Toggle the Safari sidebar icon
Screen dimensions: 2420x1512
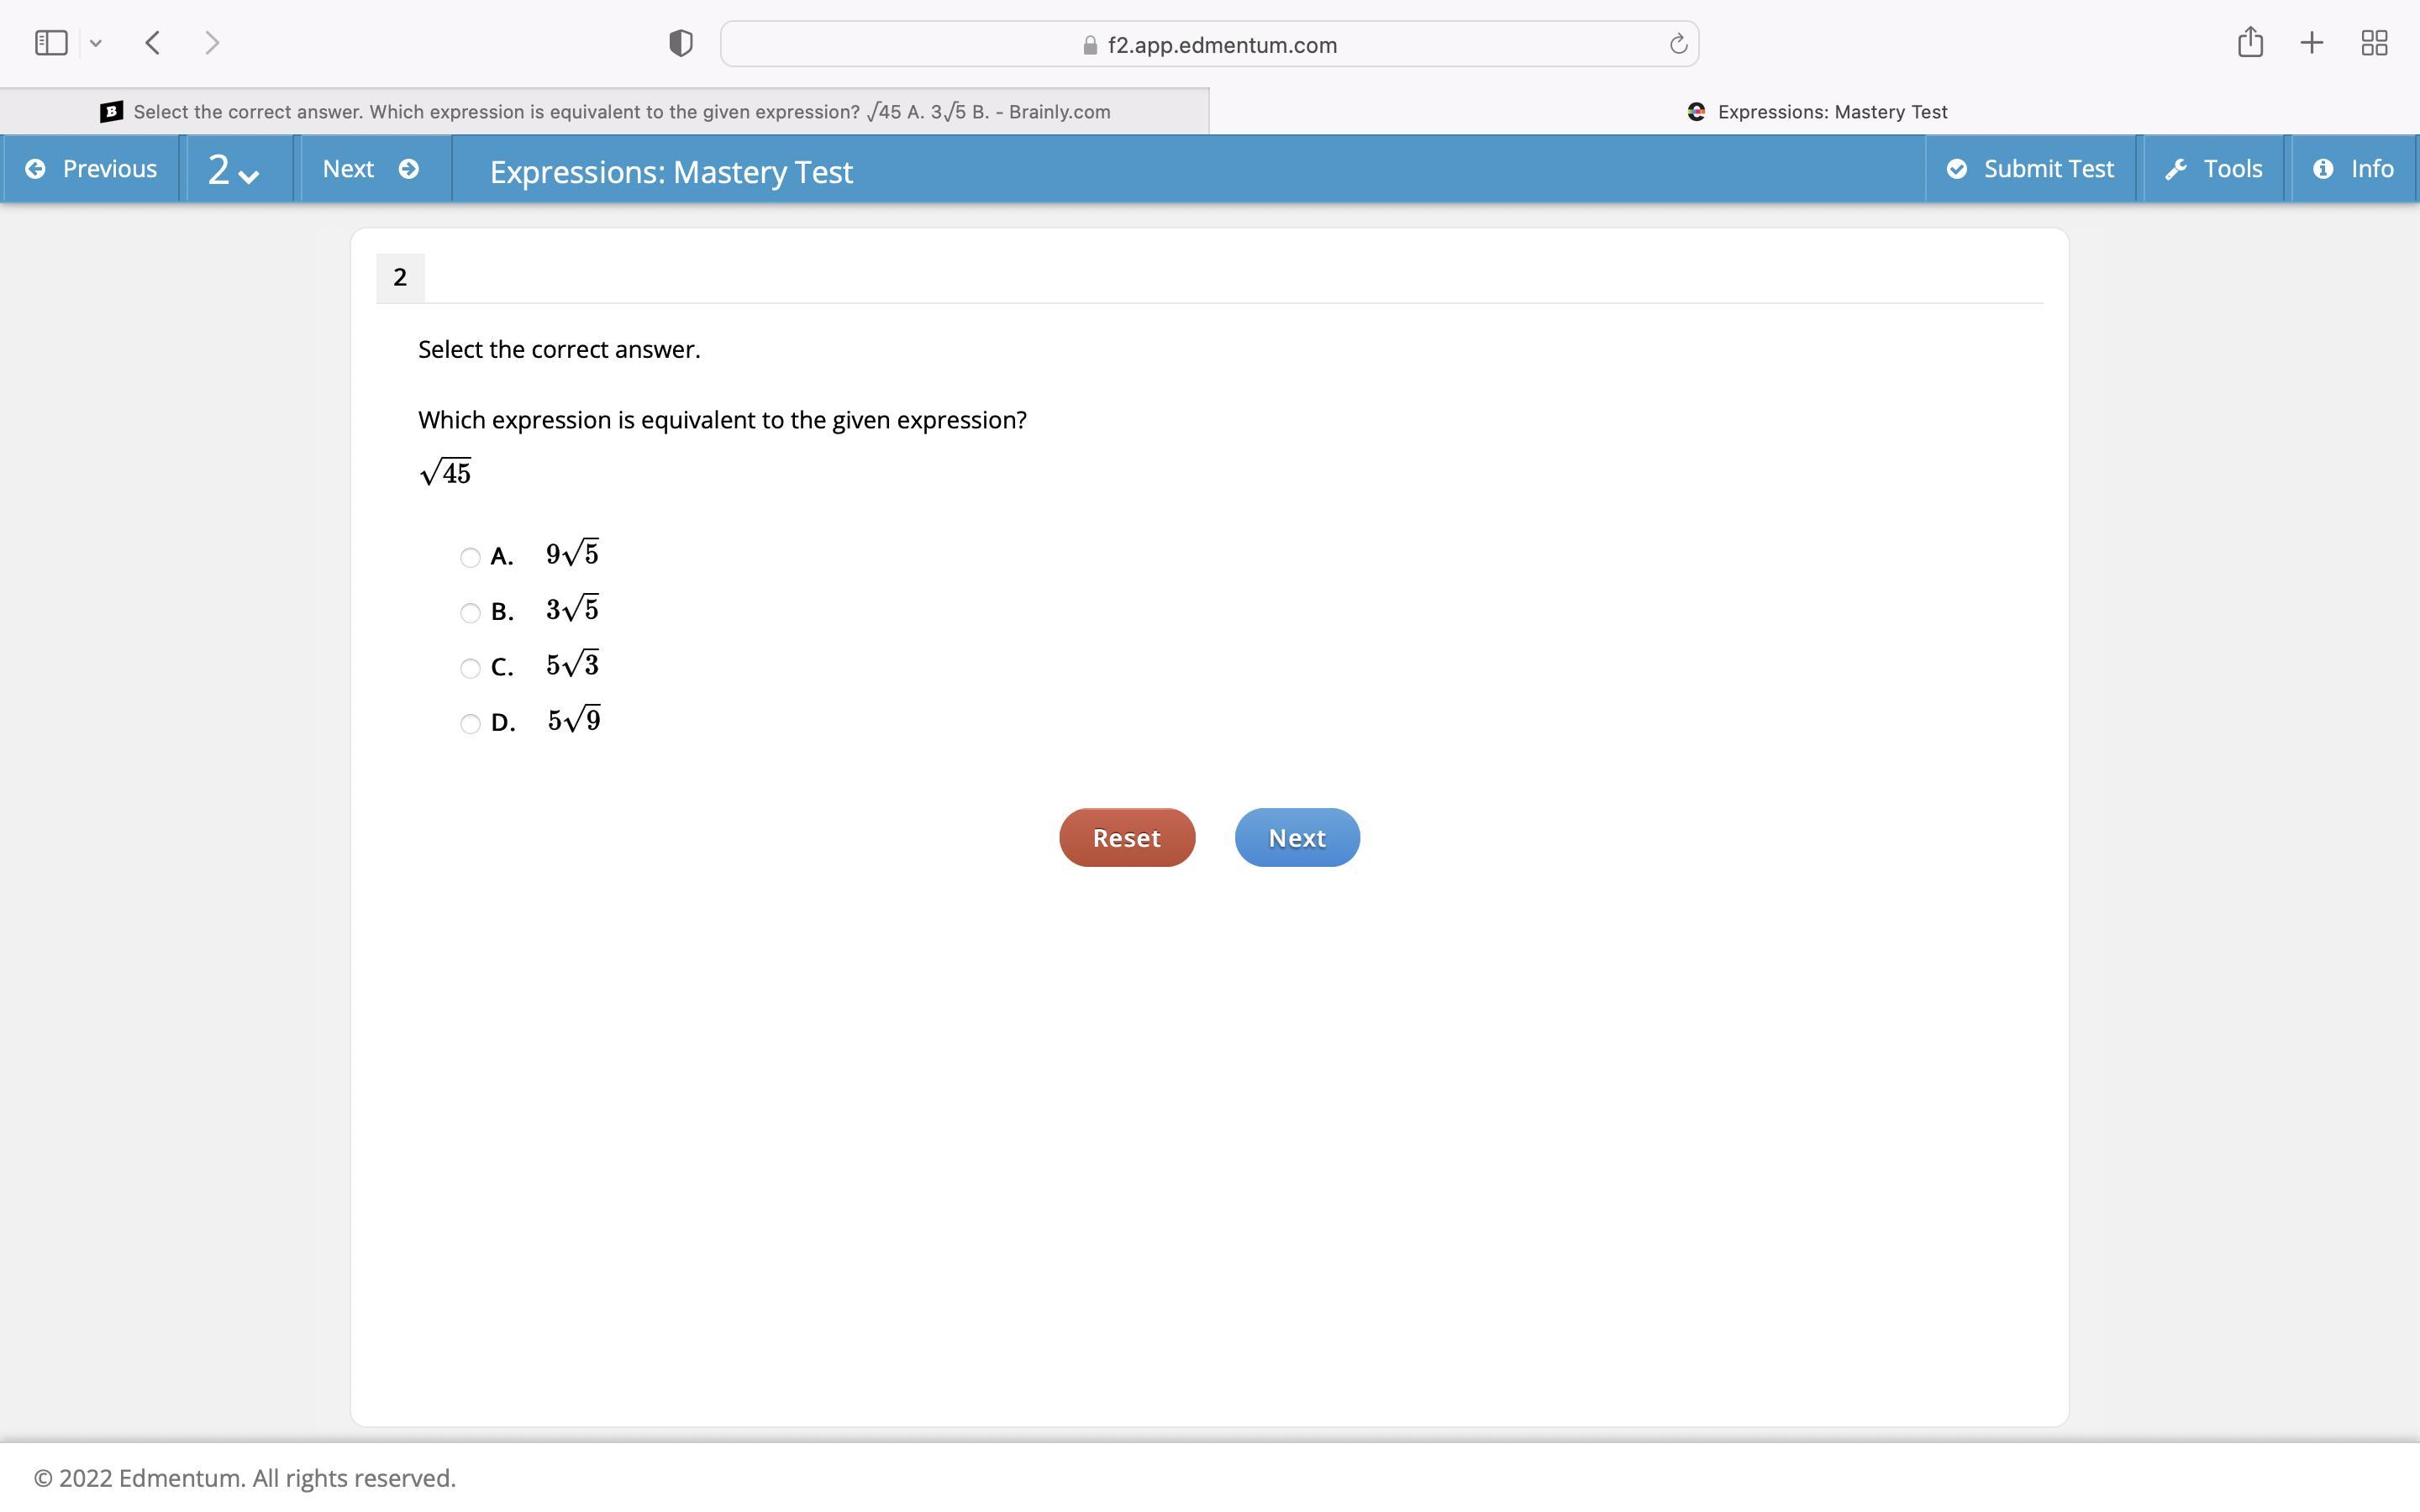tap(51, 43)
